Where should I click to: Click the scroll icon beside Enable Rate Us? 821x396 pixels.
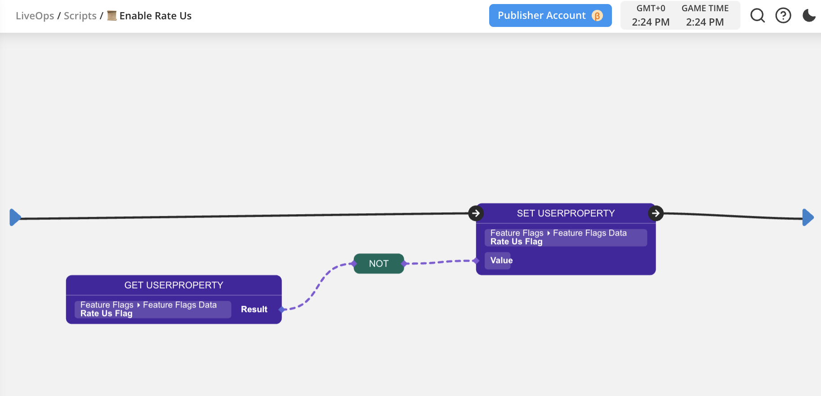tap(112, 16)
